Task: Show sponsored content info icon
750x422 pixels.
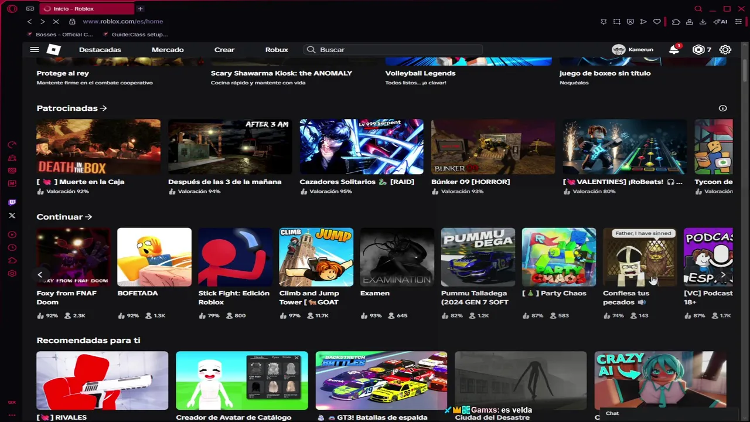Action: 722,108
